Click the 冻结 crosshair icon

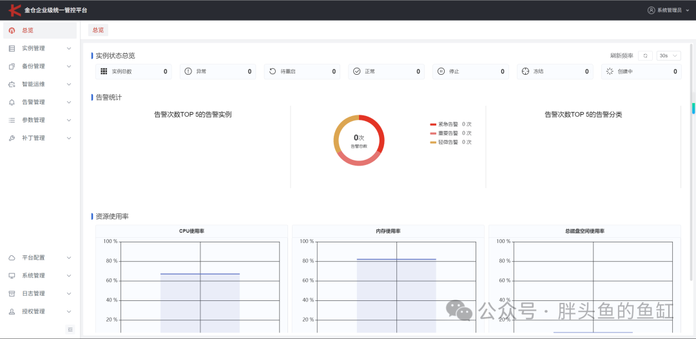[525, 72]
